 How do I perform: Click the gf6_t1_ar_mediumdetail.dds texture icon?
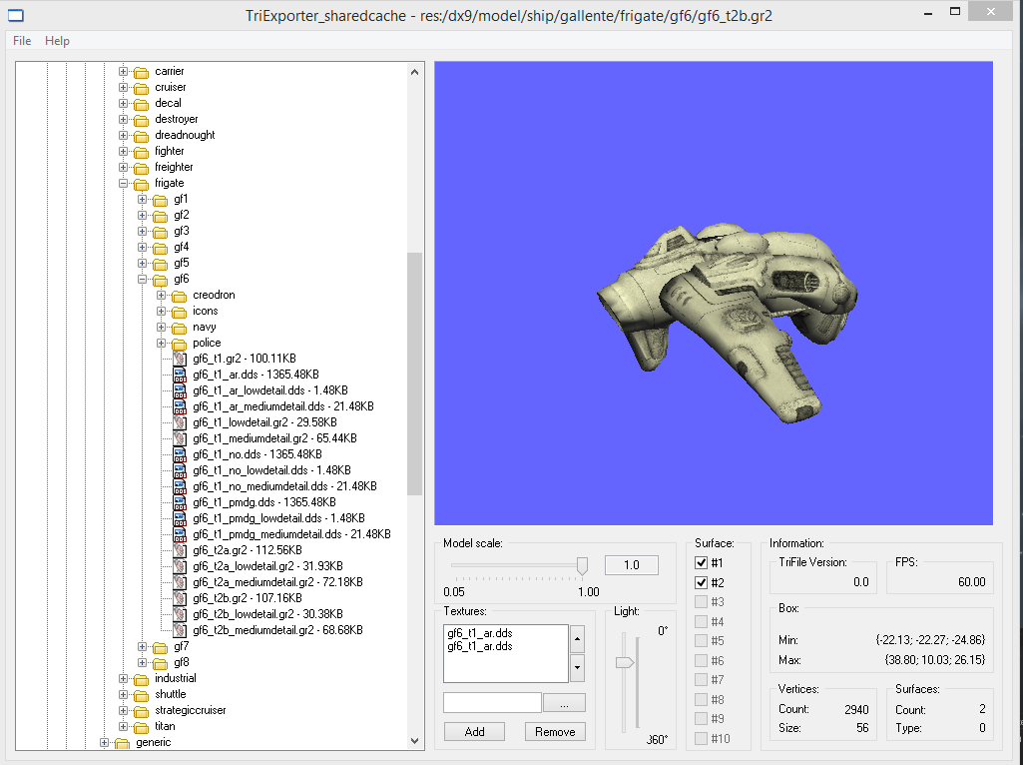[x=180, y=406]
